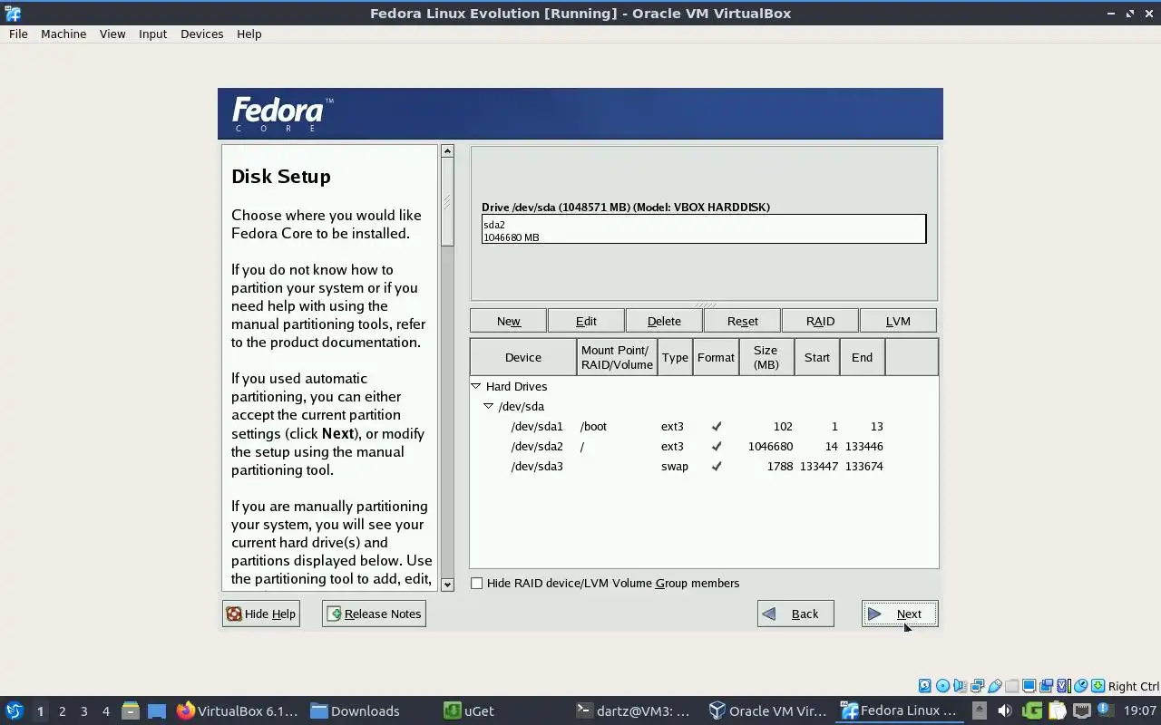Click the VirtualBox hard disk activity indicator
The height and width of the screenshot is (725, 1161).
pyautogui.click(x=925, y=686)
